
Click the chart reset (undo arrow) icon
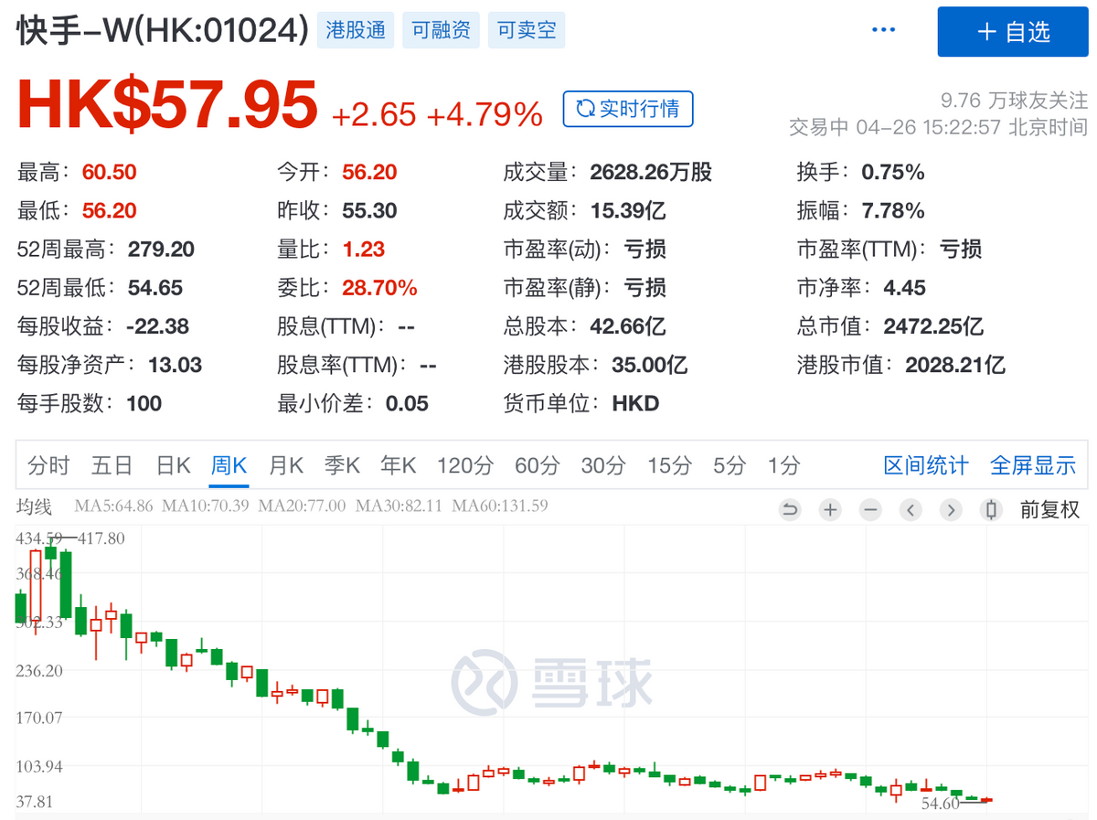click(x=790, y=510)
